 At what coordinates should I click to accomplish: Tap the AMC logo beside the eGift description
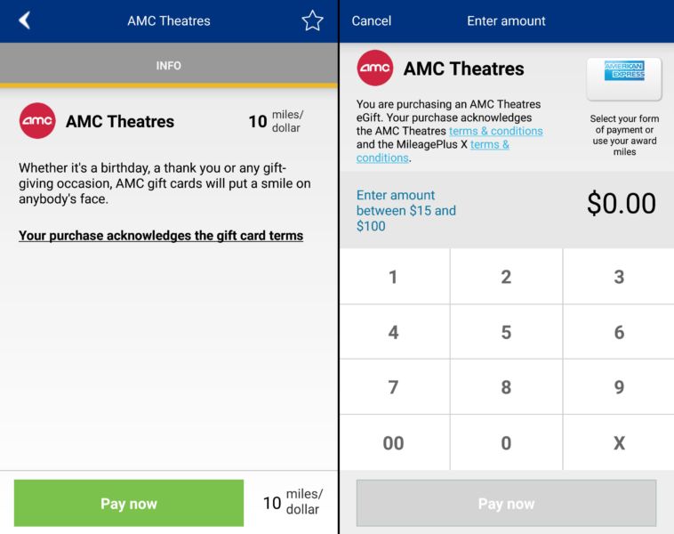point(374,69)
